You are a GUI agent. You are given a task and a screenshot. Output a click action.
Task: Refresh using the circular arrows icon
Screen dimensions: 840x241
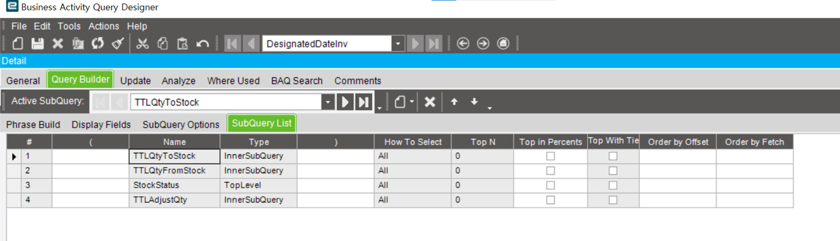(98, 44)
